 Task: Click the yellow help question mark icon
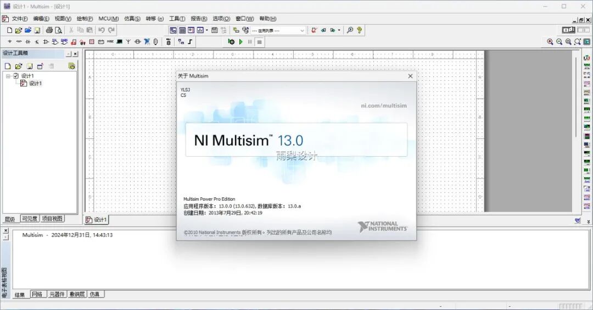(x=359, y=30)
